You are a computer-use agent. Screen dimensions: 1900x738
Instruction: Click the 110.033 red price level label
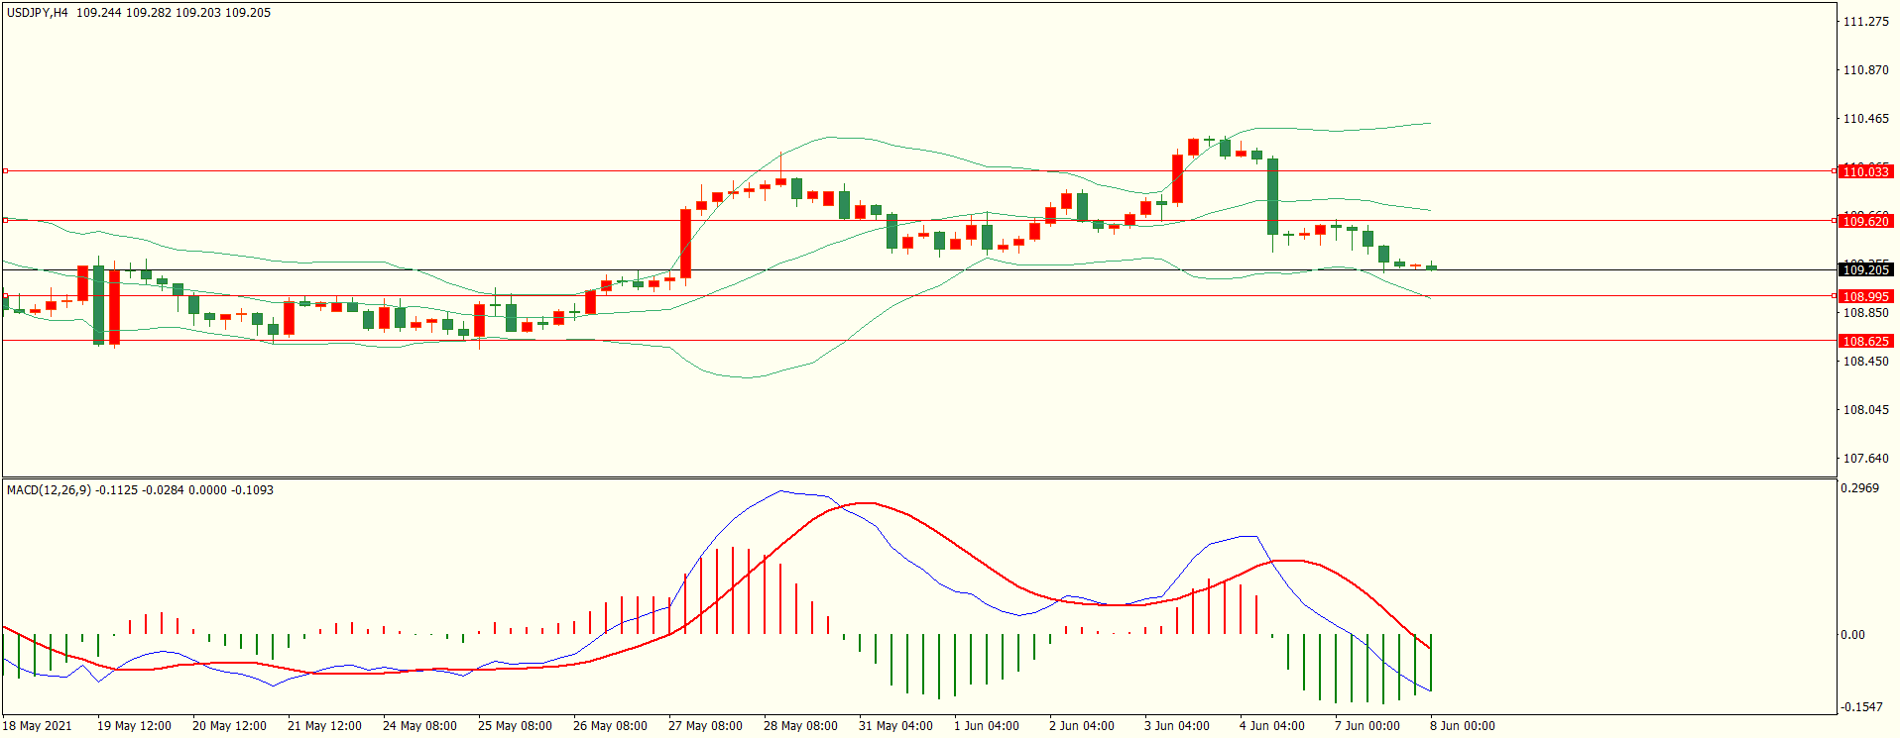[x=1864, y=171]
